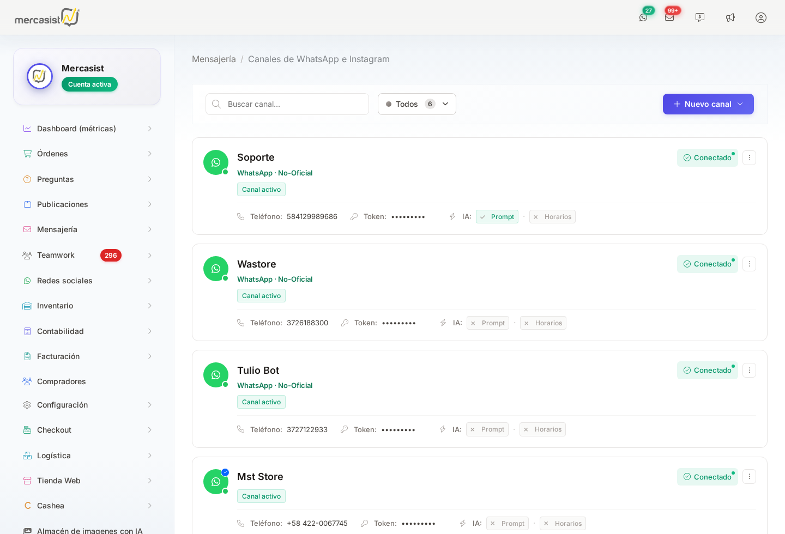Toggle the Prompt AI chip for Tulio Bot
The height and width of the screenshot is (534, 785).
[487, 429]
